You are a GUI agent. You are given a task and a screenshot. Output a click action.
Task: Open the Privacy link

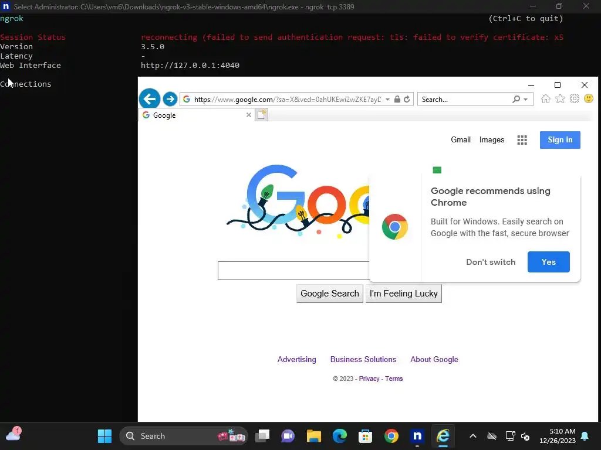[x=369, y=379]
